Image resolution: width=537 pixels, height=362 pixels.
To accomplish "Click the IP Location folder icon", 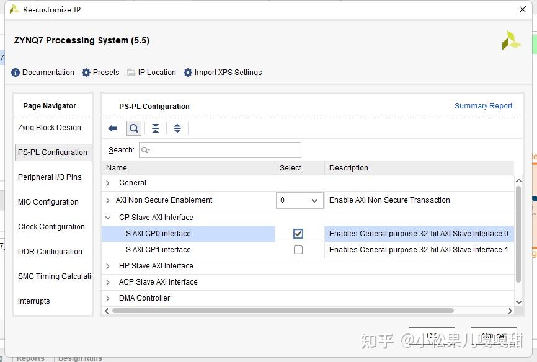I will pyautogui.click(x=131, y=73).
